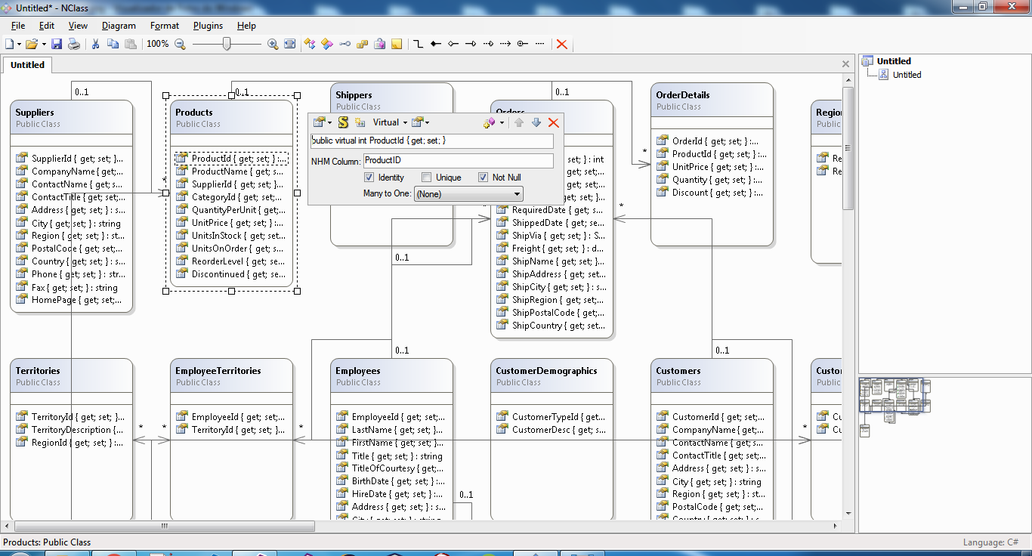Click the NHM Column input field

click(459, 160)
